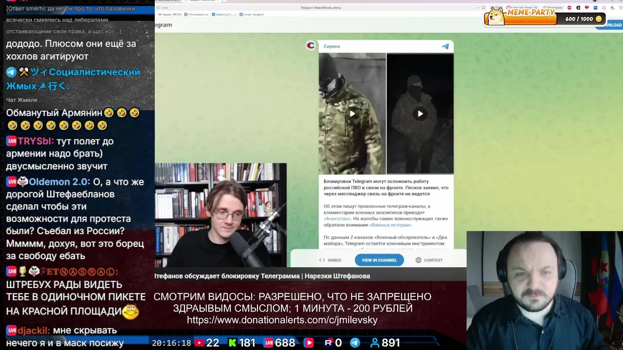Click the YouTube icon in the status bar
This screenshot has width=623, height=350.
tap(199, 343)
